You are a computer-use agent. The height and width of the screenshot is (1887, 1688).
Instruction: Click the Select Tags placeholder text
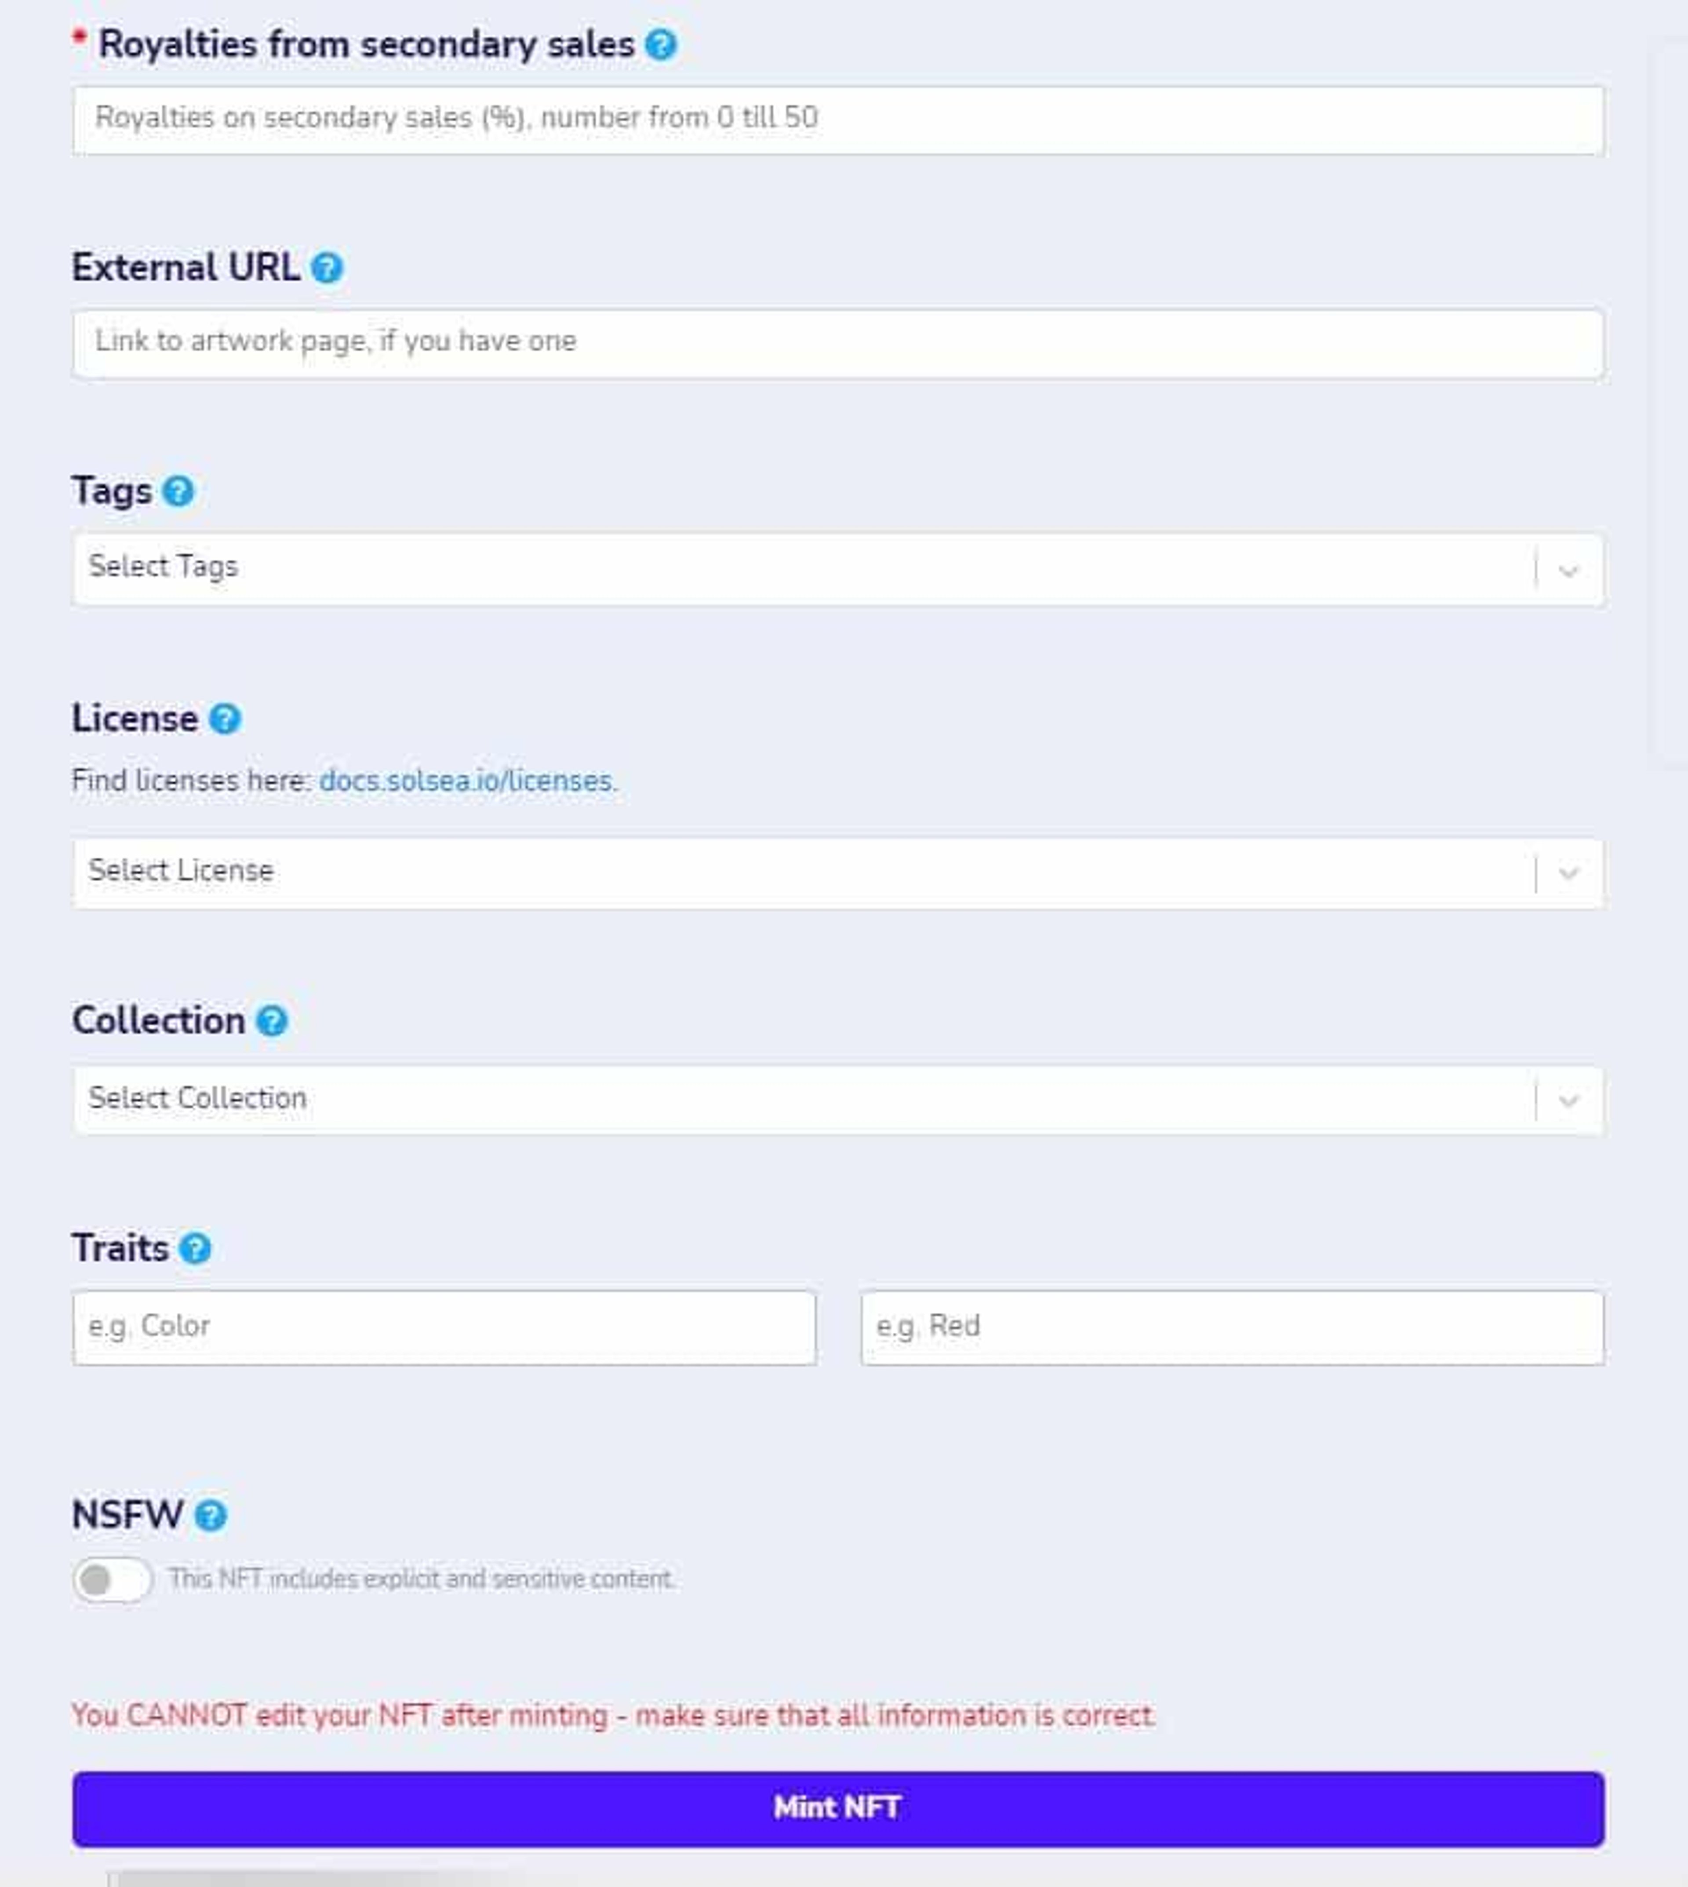tap(163, 567)
